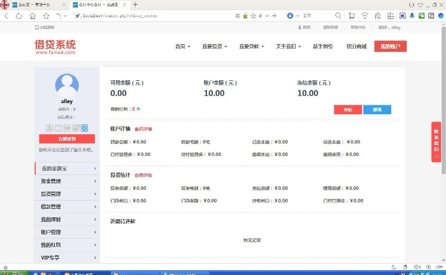The height and width of the screenshot is (275, 446).
Task: Expand 账户管理 in the sidebar
Action: (x=67, y=232)
